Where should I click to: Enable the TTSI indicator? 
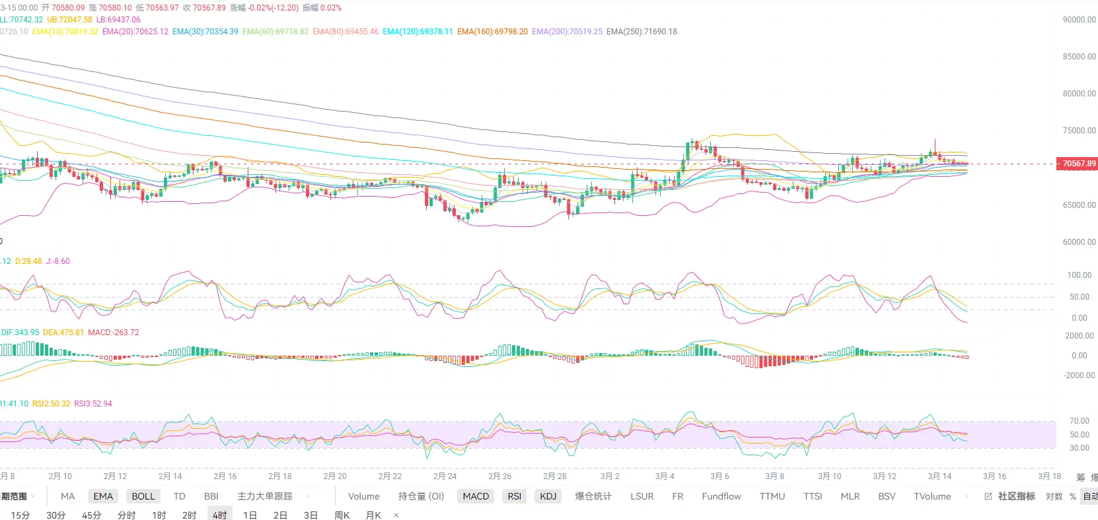click(813, 496)
